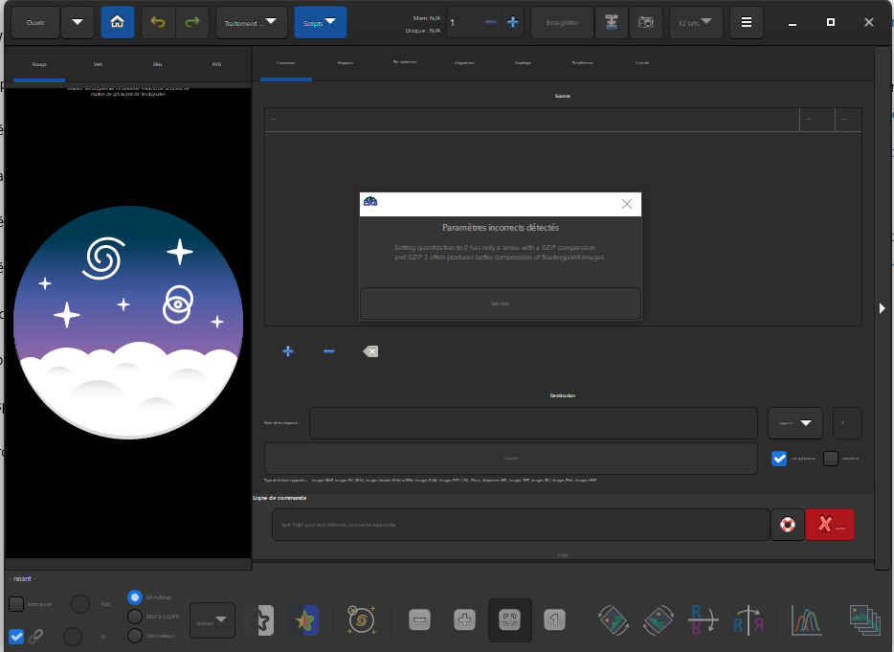This screenshot has height=652, width=894.
Task: Open the histogram transformation tool
Action: point(806,620)
